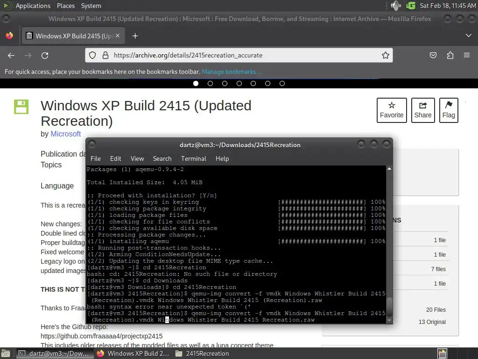This screenshot has width=478, height=359.
Task: Click the Manage bookmarks link
Action: (x=232, y=72)
